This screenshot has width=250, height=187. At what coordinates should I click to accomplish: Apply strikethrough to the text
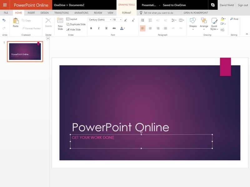[x=114, y=28]
